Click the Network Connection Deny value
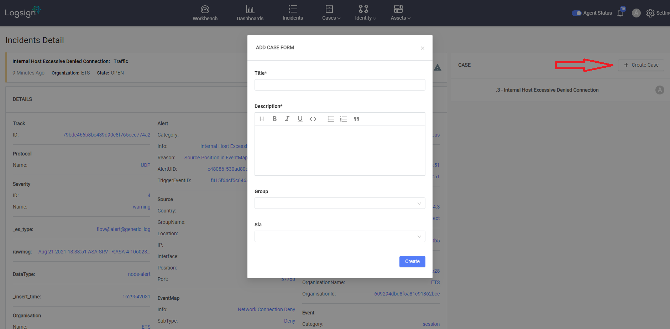 [266, 309]
